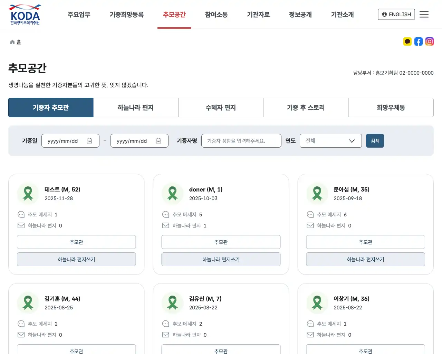442x354 pixels.
Task: Click the 검색 search button
Action: (x=375, y=141)
